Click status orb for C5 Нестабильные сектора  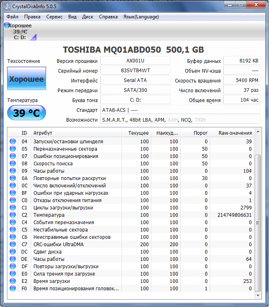pos(13,229)
